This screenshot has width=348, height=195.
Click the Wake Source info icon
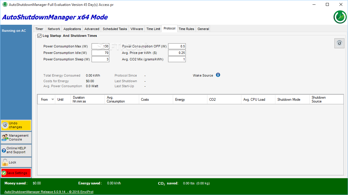(218, 75)
